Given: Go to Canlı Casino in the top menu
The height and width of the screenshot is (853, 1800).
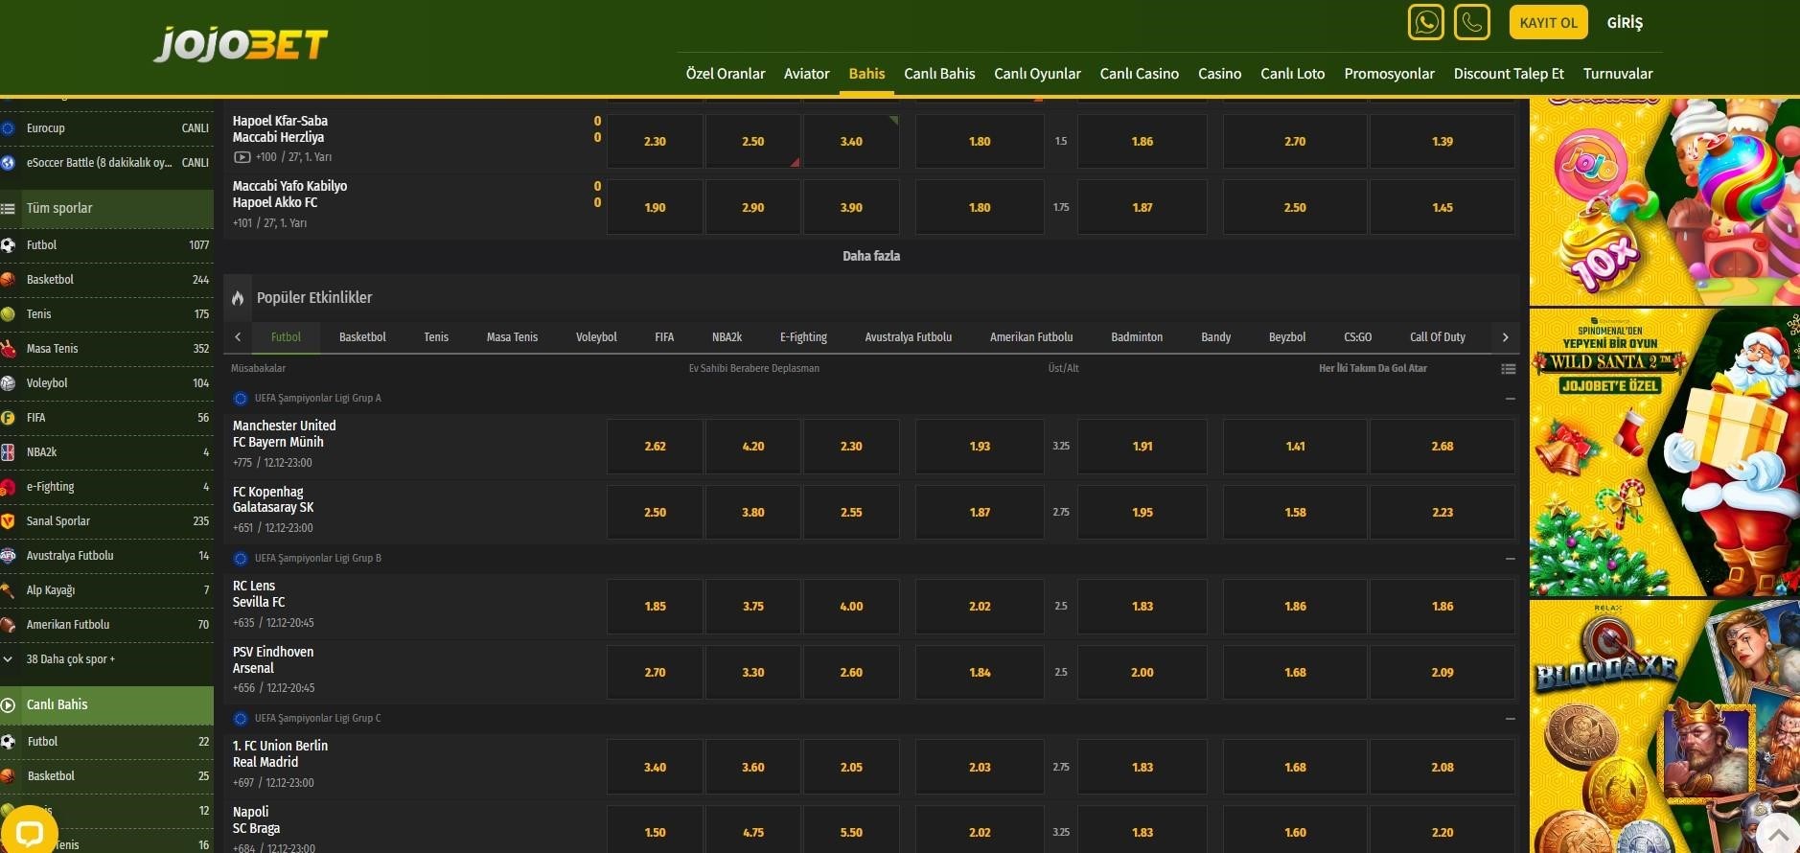Looking at the screenshot, I should (1140, 74).
